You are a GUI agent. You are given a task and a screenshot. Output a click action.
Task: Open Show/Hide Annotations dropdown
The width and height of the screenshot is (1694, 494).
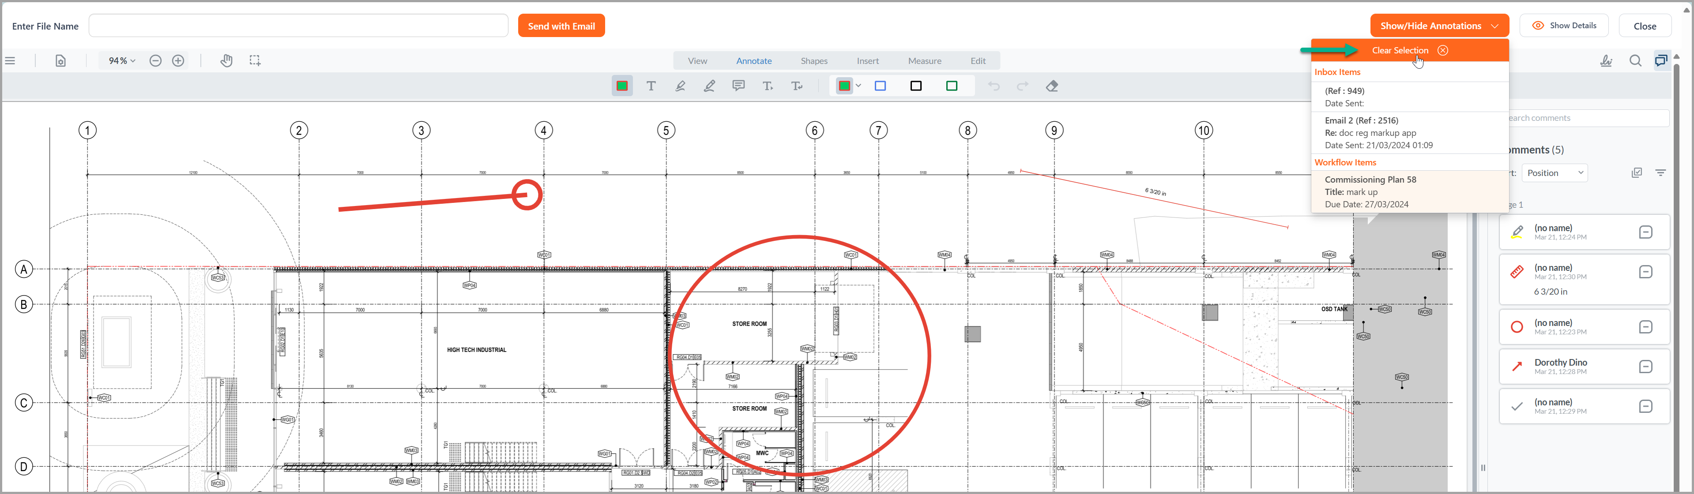coord(1439,26)
